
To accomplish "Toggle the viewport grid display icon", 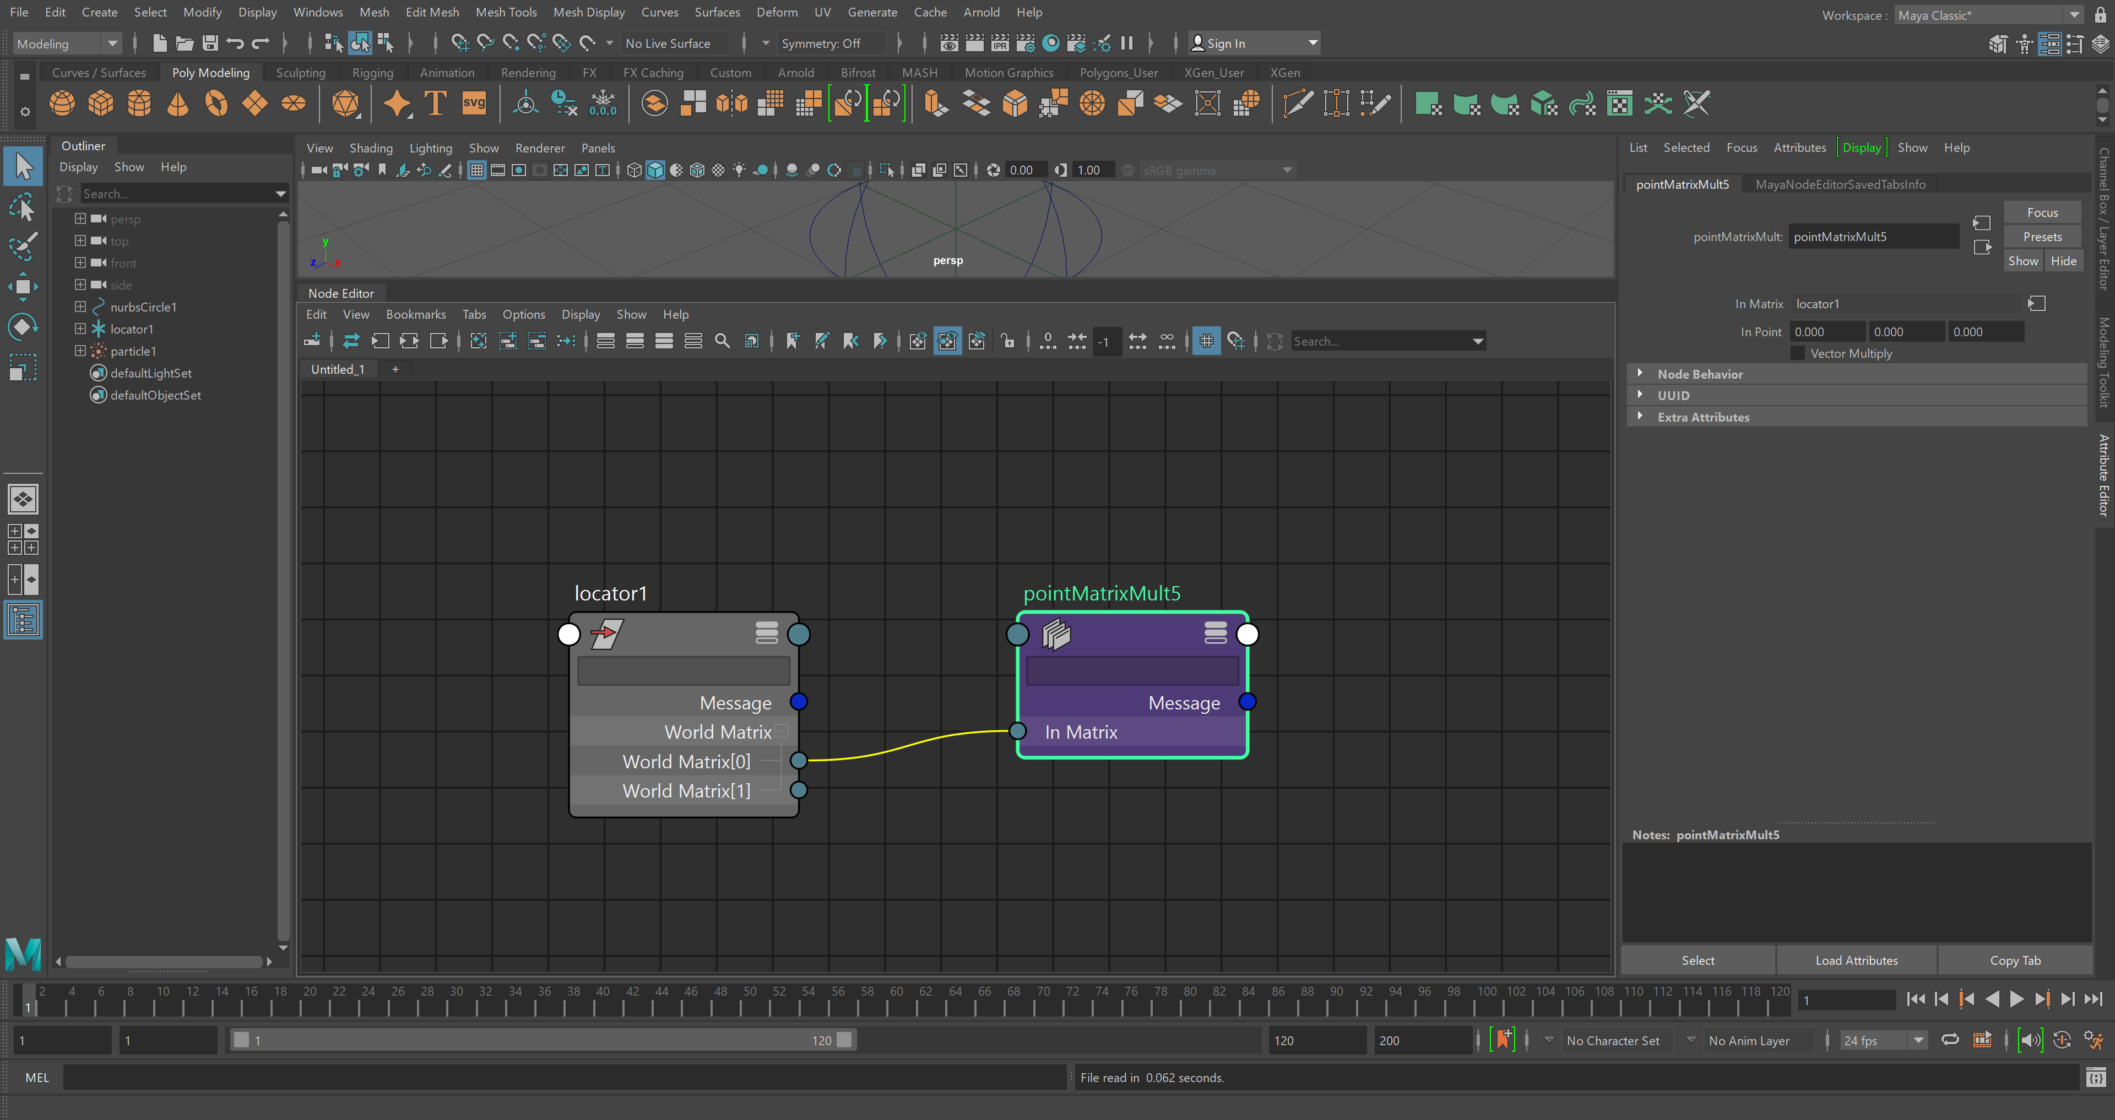I will tap(477, 170).
